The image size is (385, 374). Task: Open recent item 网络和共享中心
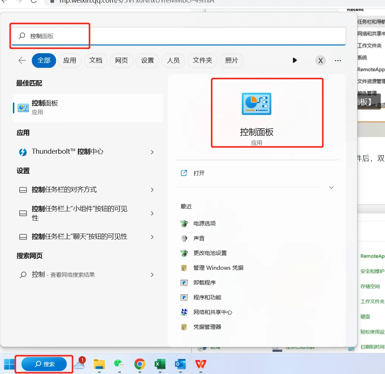point(213,312)
